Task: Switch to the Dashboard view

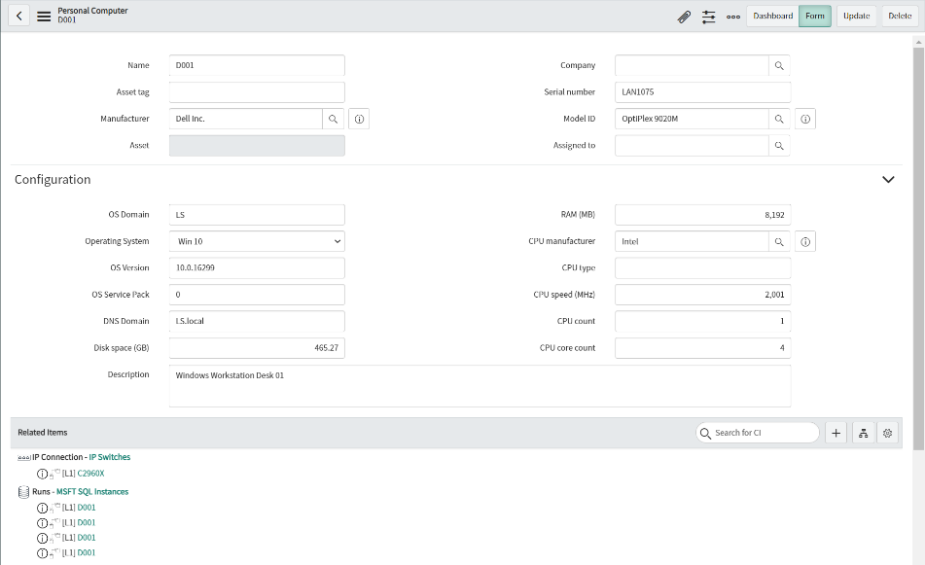Action: (x=772, y=17)
